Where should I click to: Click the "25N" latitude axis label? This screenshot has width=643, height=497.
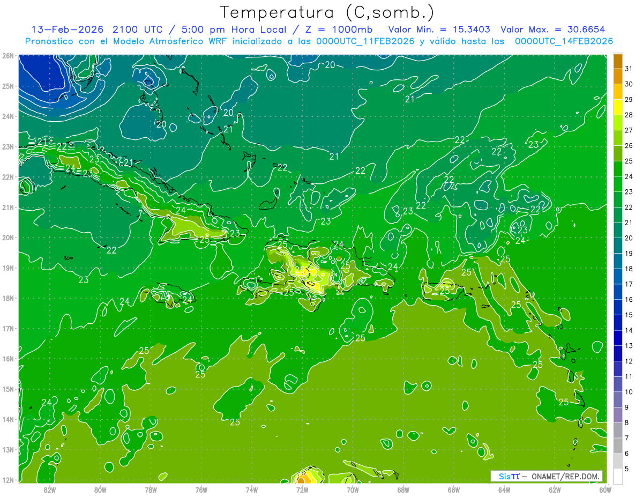click(x=8, y=86)
